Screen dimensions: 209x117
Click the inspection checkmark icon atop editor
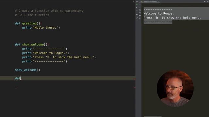pos(134,1)
